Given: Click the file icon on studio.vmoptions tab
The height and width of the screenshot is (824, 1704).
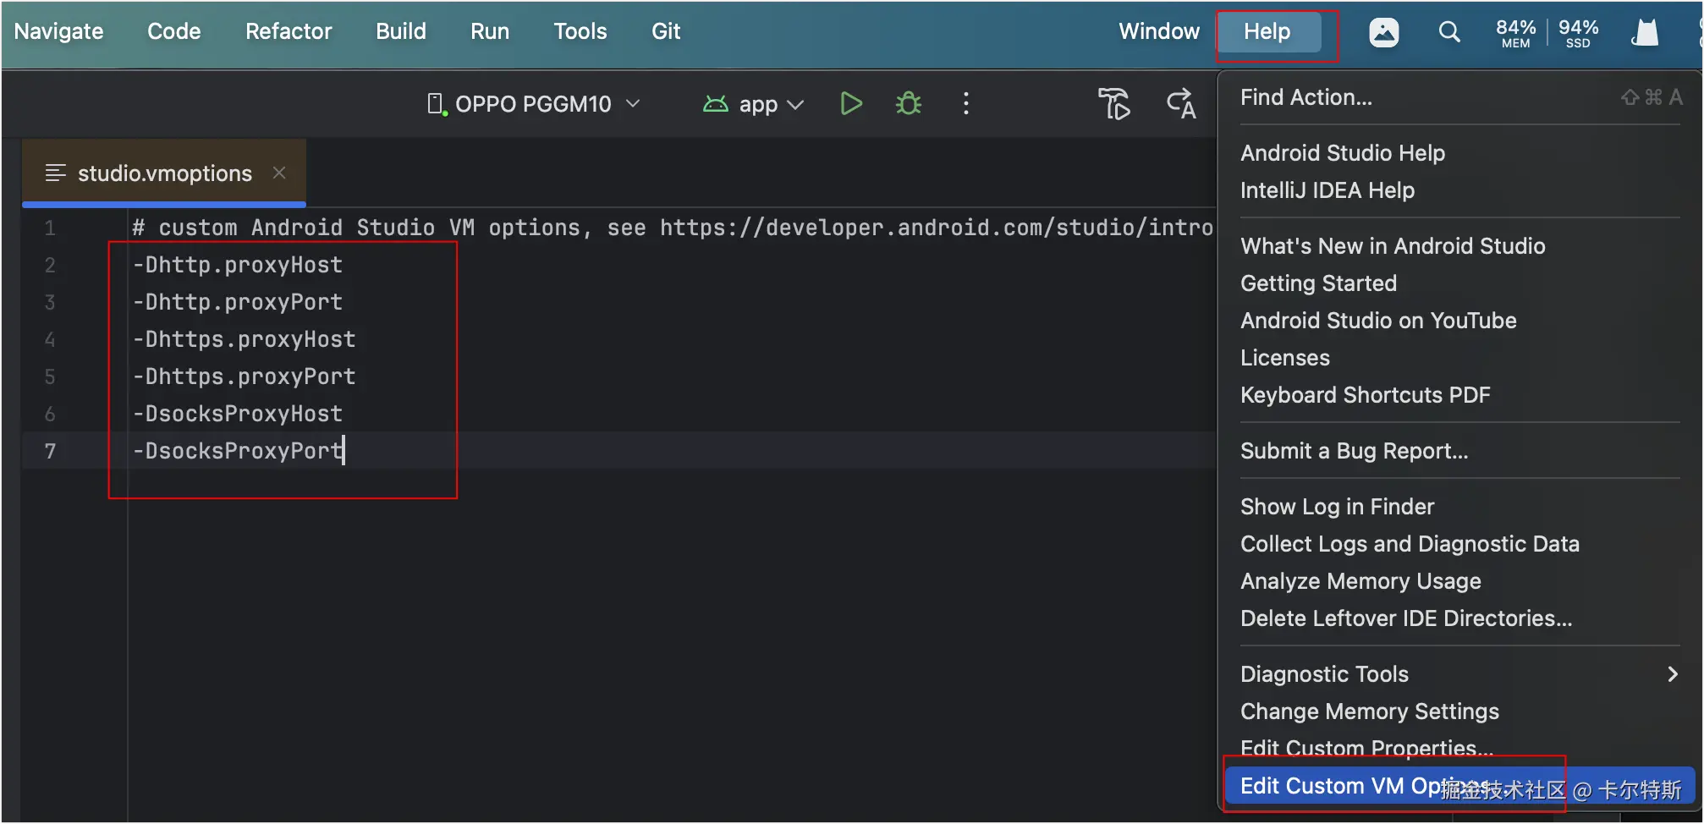Looking at the screenshot, I should click(x=56, y=173).
